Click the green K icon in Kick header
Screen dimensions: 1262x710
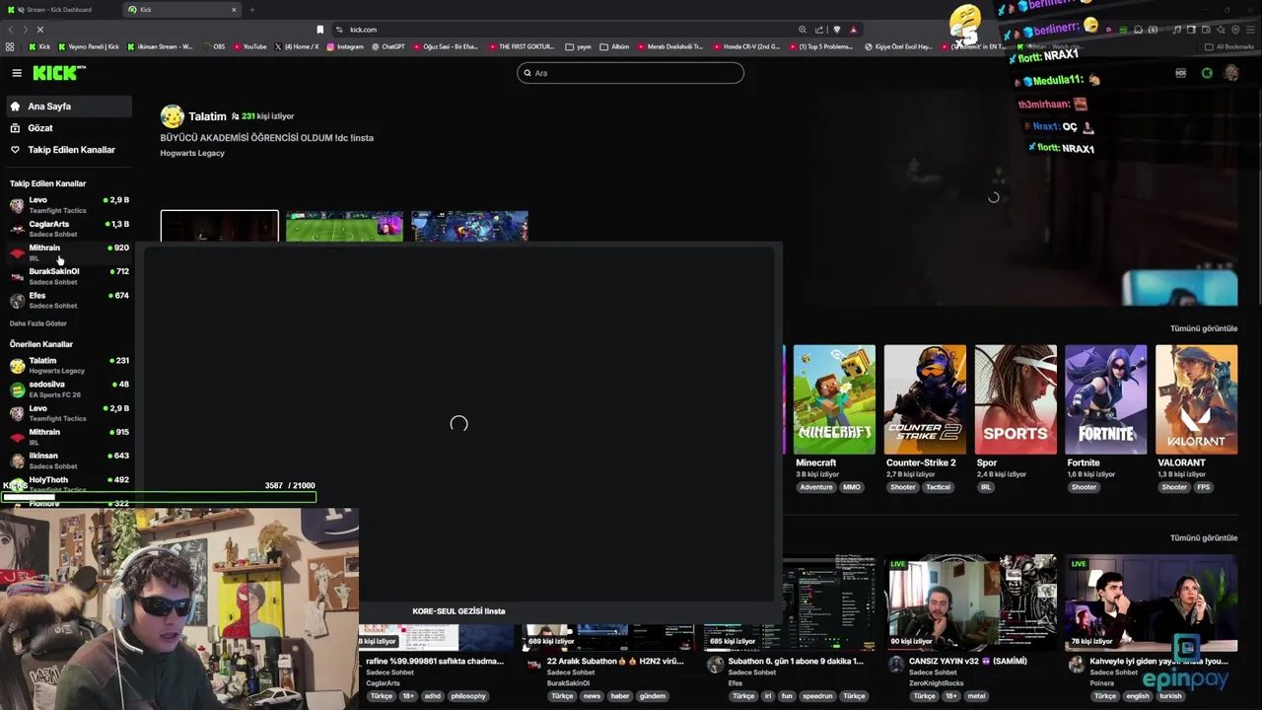pos(1207,73)
